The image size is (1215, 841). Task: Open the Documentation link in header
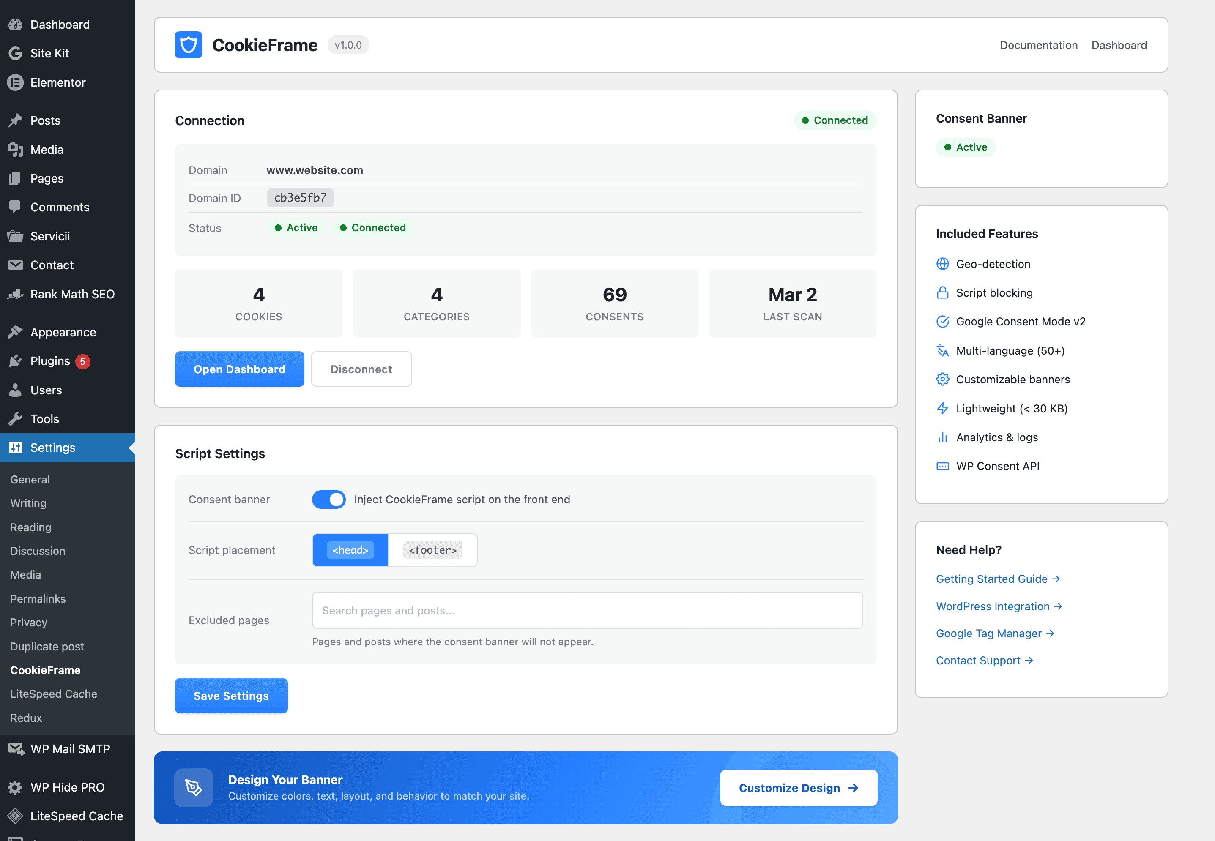[1038, 45]
